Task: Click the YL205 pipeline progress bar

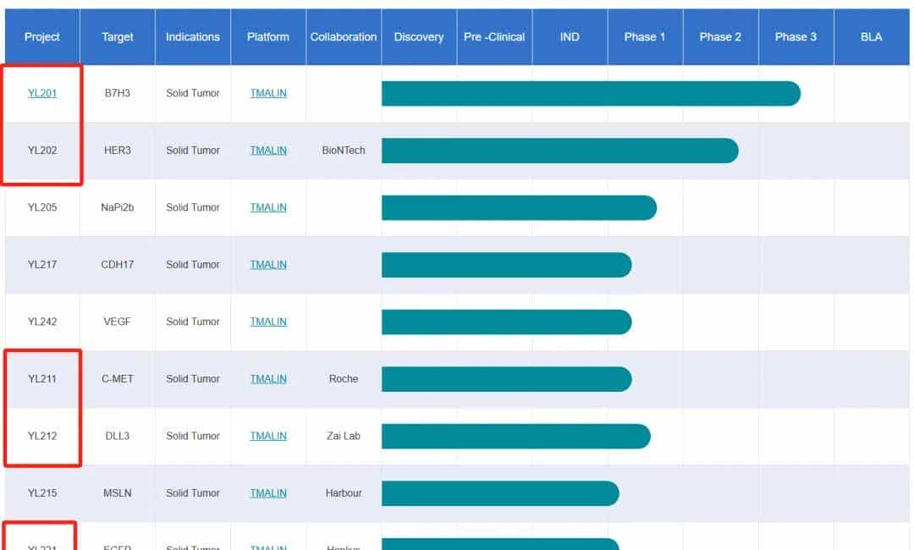Action: [x=520, y=207]
